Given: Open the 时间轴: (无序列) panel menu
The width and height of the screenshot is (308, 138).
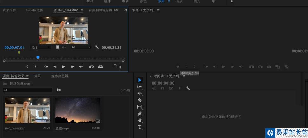Looking at the screenshot, I should pos(184,76).
